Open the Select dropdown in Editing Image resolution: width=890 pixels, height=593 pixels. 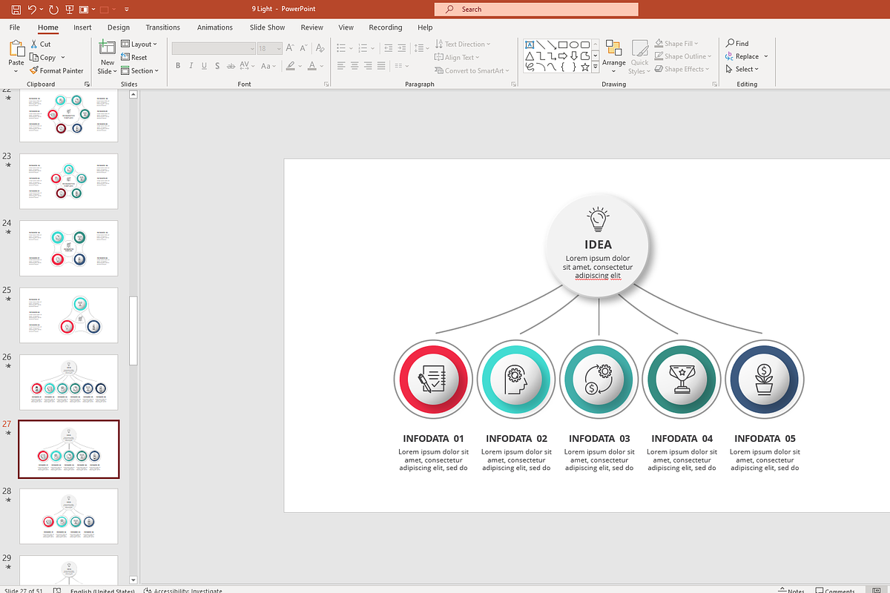pos(742,69)
